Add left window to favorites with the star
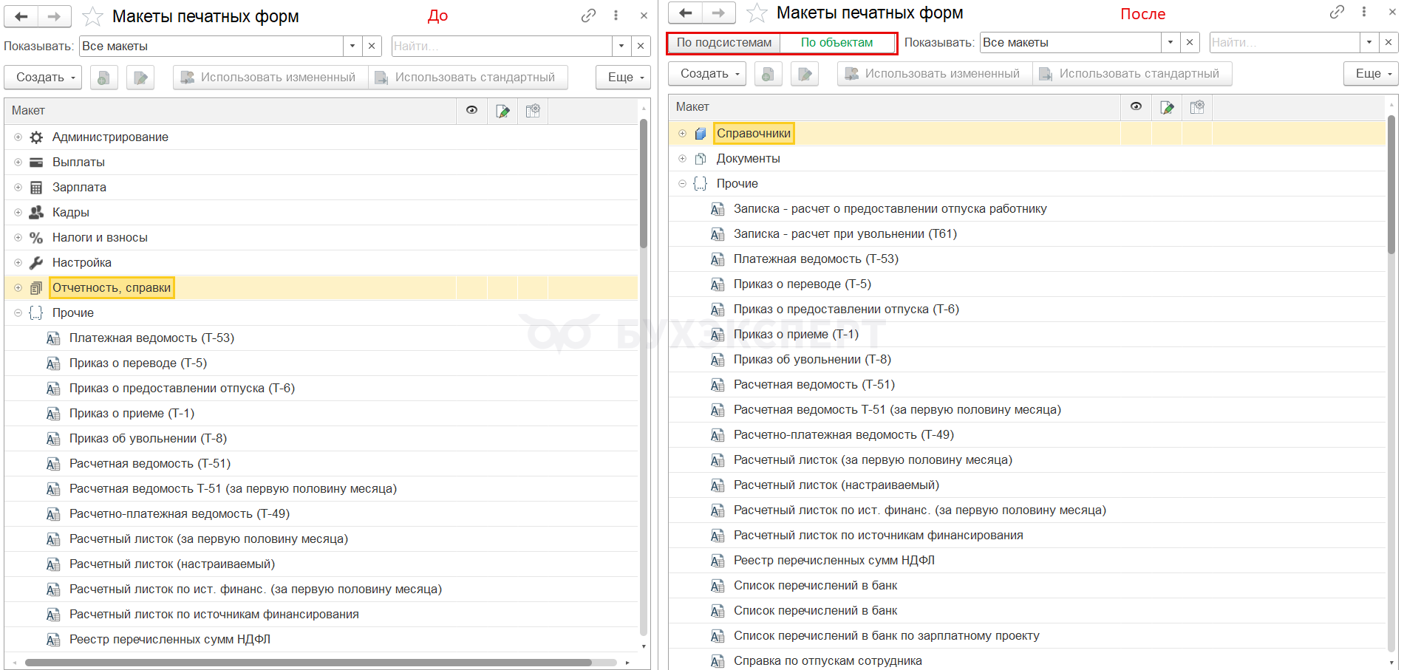 [92, 16]
